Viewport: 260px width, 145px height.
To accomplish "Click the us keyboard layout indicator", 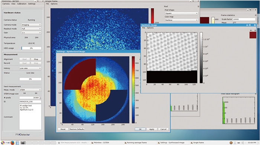I will coord(238,143).
